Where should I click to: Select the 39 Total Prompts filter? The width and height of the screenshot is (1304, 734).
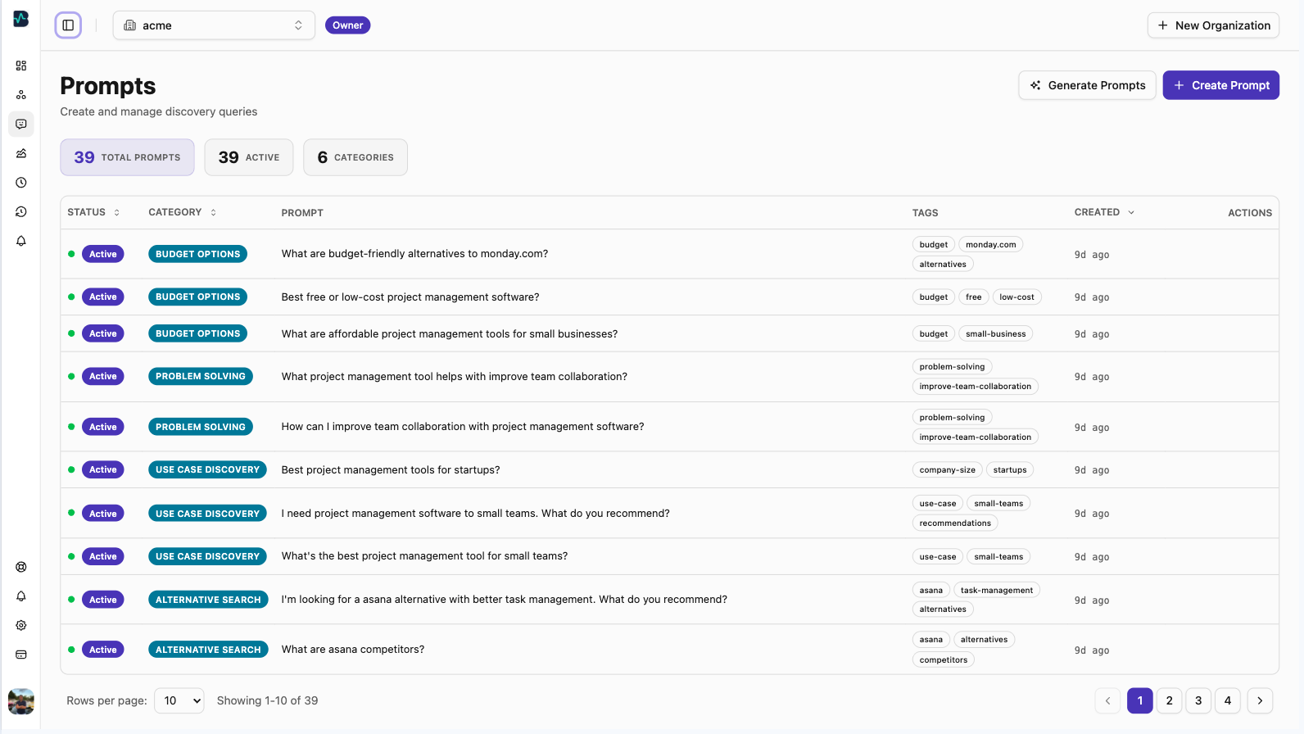[x=127, y=157]
